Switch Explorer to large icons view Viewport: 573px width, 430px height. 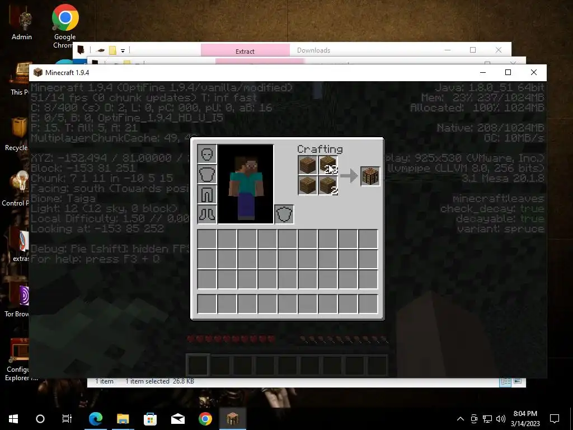pyautogui.click(x=517, y=381)
